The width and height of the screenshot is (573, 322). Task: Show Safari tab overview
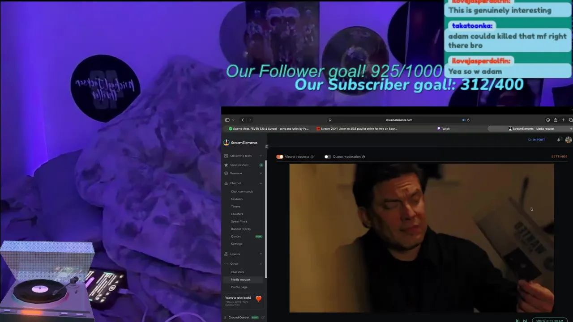(570, 120)
